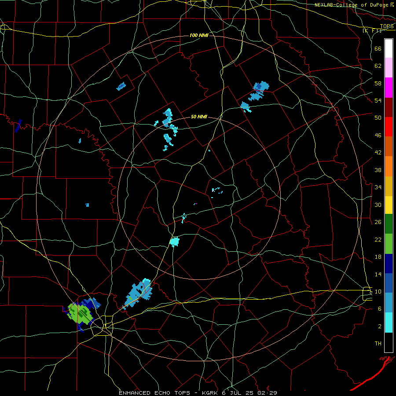Click the "KGRK" radar site identifier

(210, 393)
